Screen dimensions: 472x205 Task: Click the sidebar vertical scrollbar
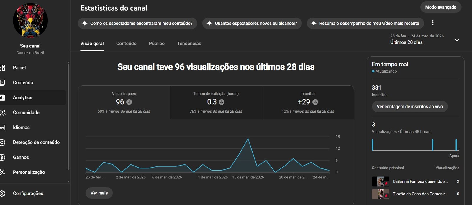point(68,116)
